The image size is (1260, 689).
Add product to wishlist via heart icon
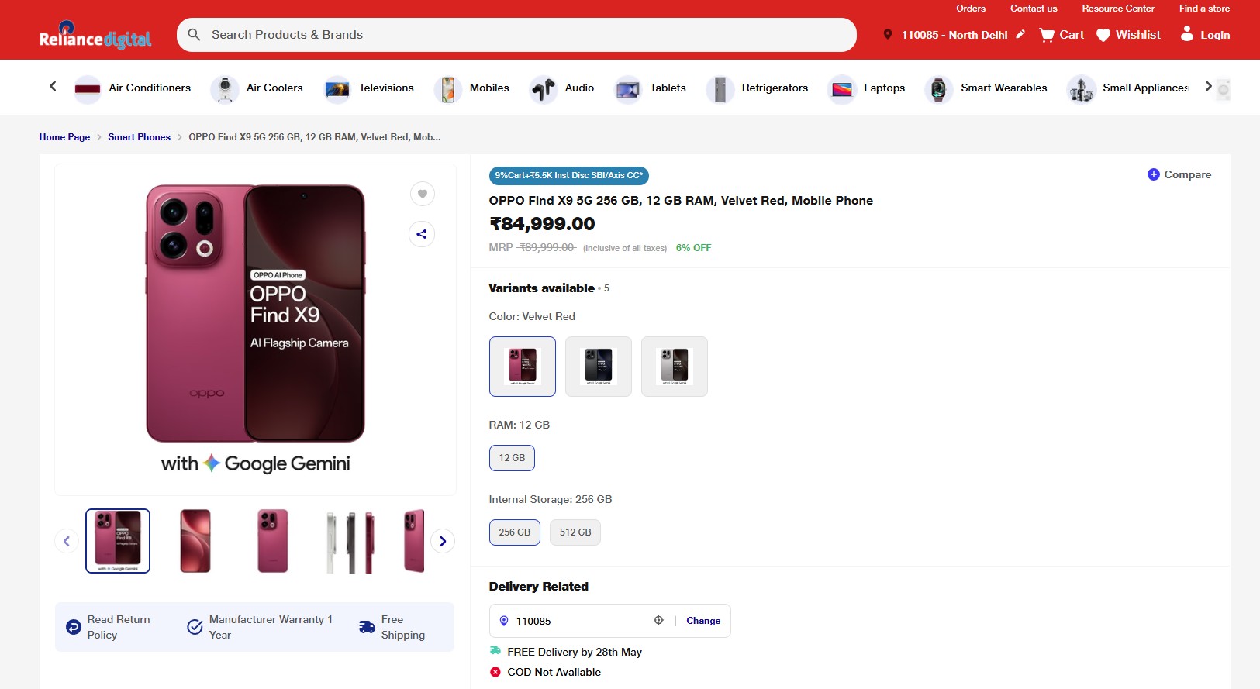[x=423, y=194]
